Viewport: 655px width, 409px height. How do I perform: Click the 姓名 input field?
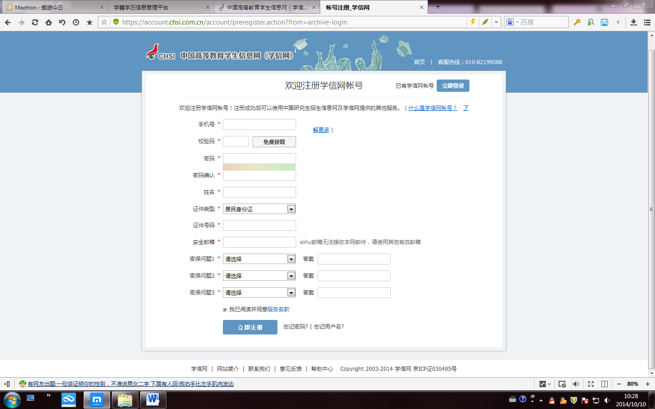[259, 192]
